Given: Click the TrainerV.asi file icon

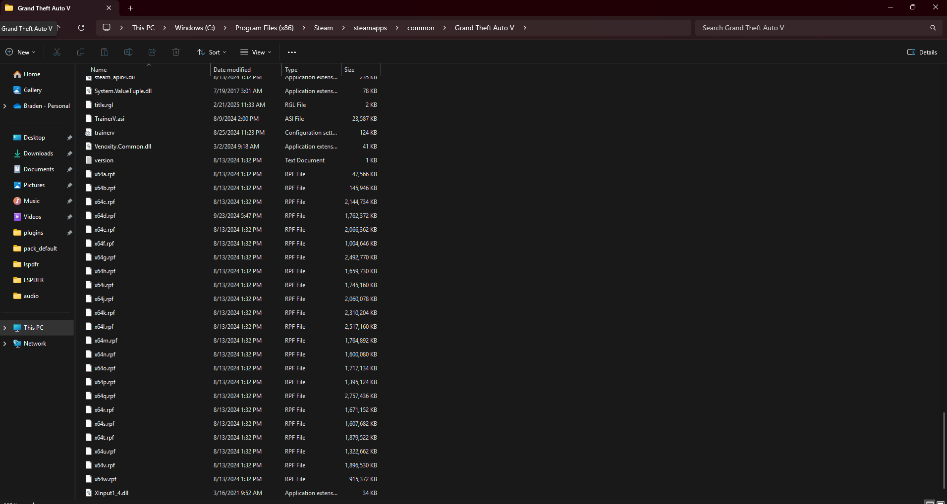Looking at the screenshot, I should pyautogui.click(x=89, y=119).
